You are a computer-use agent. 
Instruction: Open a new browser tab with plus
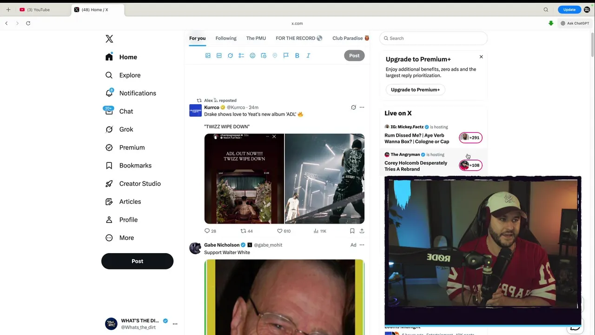point(8,10)
